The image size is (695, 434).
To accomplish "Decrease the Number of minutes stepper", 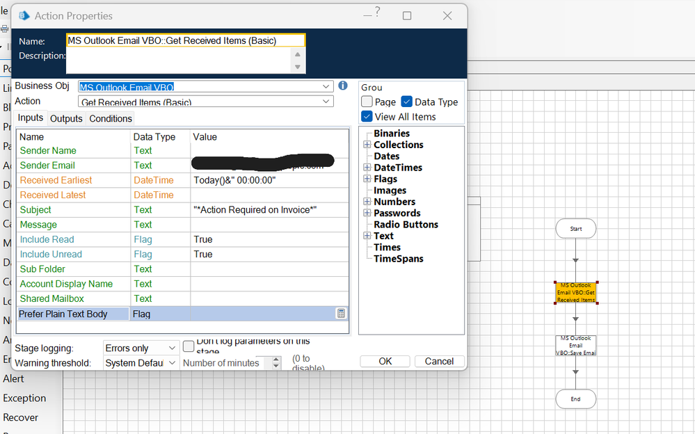I will (276, 366).
